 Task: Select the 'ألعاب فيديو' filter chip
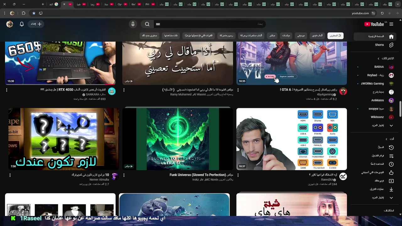[317, 36]
